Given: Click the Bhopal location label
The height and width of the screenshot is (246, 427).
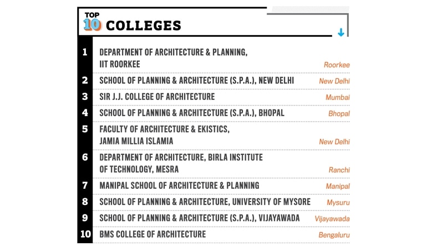Looking at the screenshot, I should coord(339,113).
